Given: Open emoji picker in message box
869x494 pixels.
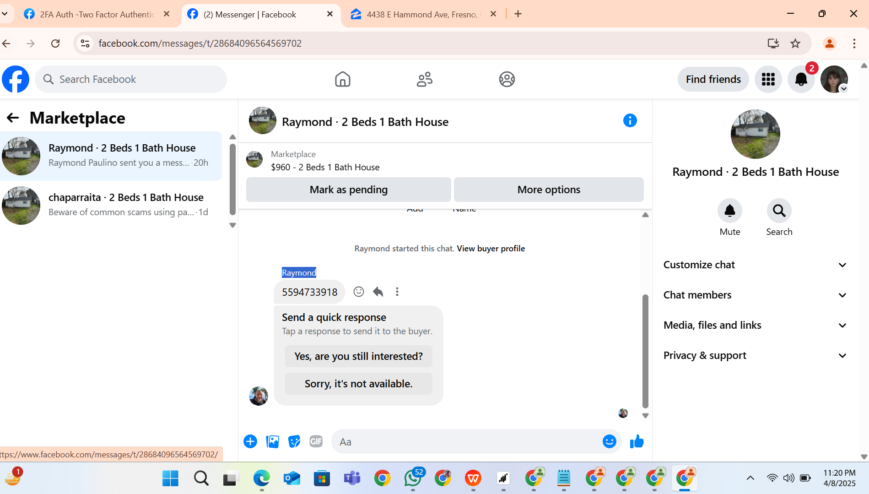Looking at the screenshot, I should click(609, 441).
